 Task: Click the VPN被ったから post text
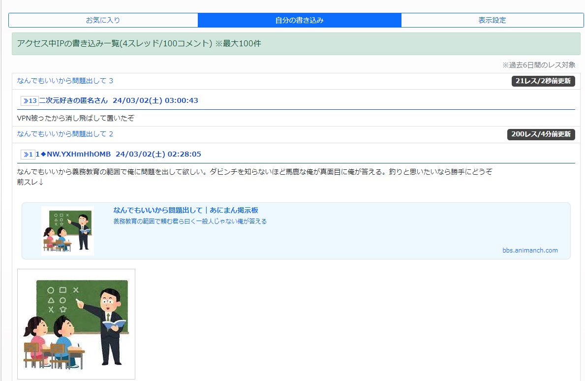(x=75, y=118)
